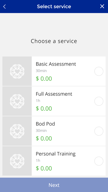Click the Full Assessment 1h duration
Image resolution: width=108 pixels, height=192 pixels.
[x=38, y=101]
